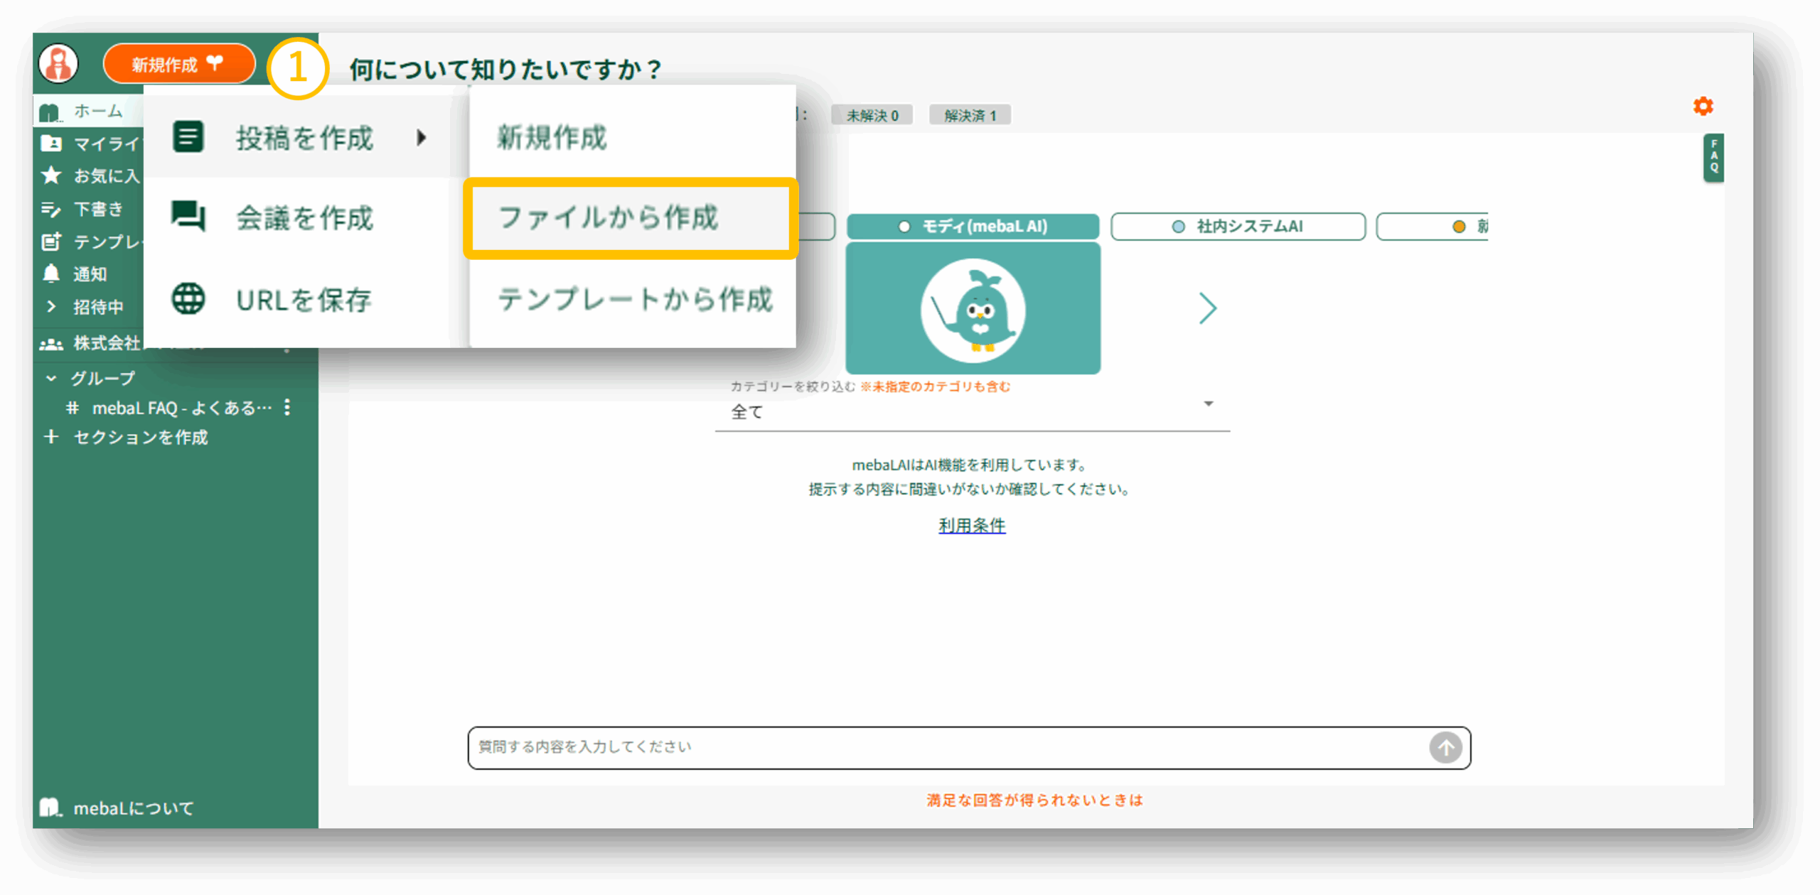The height and width of the screenshot is (895, 1820).
Task: Click the 解決済 1 filter chip
Action: [970, 115]
